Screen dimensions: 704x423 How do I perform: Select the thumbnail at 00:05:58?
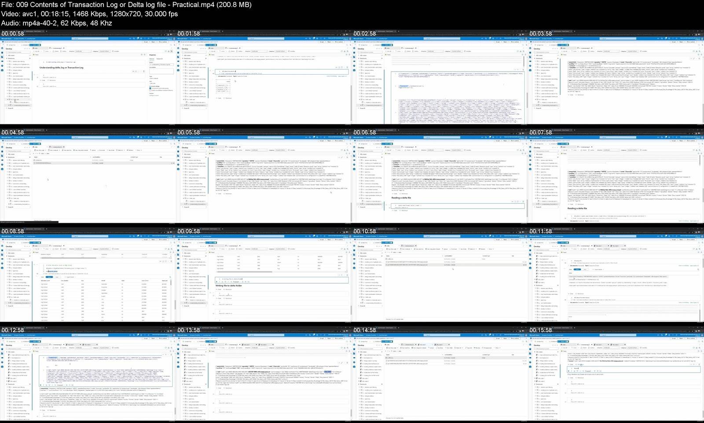pyautogui.click(x=264, y=176)
